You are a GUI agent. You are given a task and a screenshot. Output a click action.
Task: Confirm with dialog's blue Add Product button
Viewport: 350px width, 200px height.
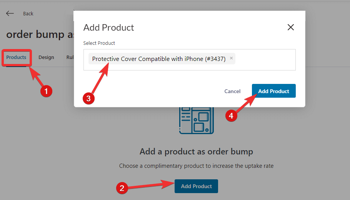274,91
